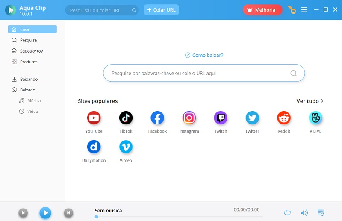The width and height of the screenshot is (342, 221).
Task: Play the current track
Action: click(45, 213)
